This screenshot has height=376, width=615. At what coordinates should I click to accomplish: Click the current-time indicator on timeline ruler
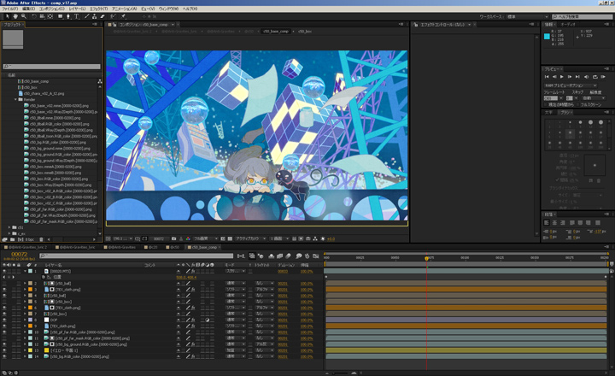click(x=427, y=258)
